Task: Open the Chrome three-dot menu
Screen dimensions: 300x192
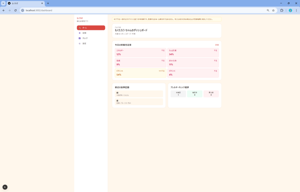Action: tap(296, 10)
